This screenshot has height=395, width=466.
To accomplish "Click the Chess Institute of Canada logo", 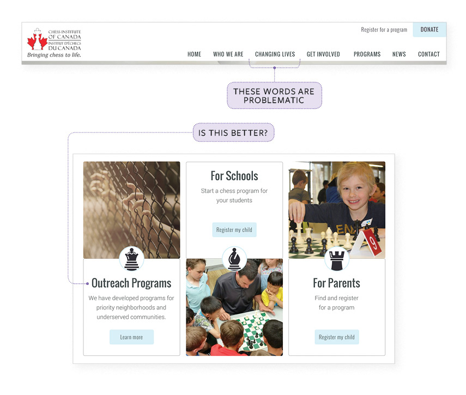I will tap(54, 42).
